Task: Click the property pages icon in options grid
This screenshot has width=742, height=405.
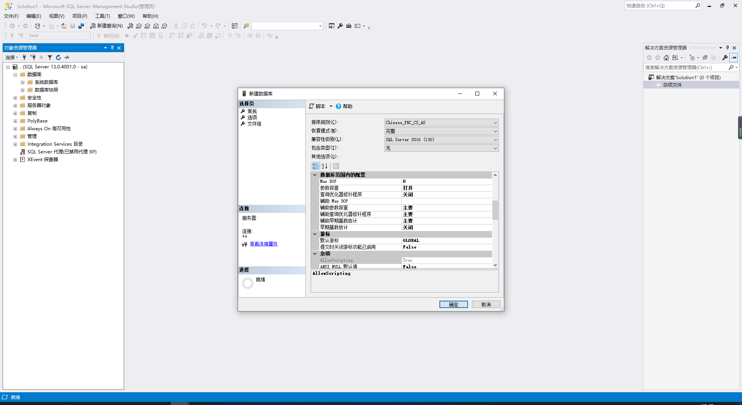Action: pos(336,166)
